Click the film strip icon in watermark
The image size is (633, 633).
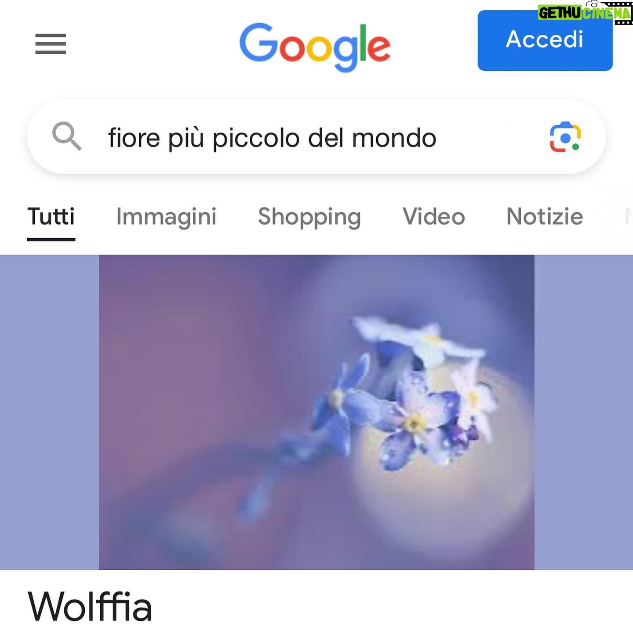click(623, 13)
